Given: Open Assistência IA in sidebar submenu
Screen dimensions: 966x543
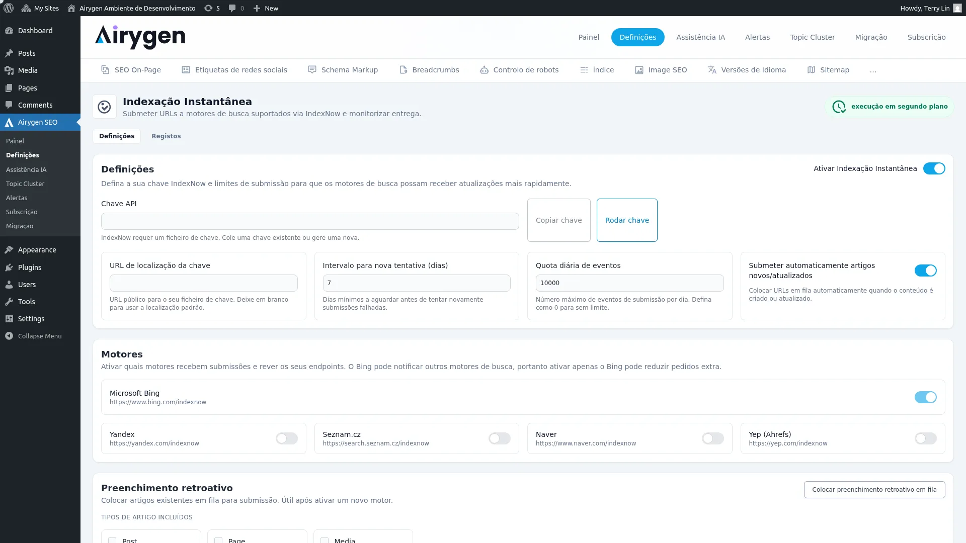Looking at the screenshot, I should pos(26,170).
